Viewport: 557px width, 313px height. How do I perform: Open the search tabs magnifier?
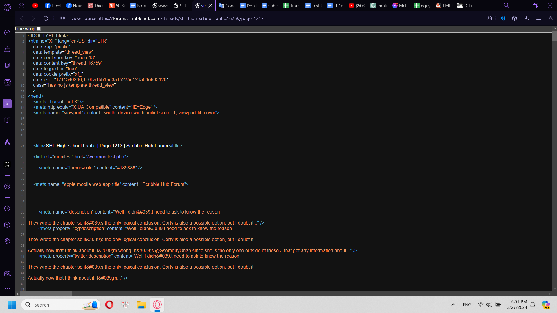506,6
